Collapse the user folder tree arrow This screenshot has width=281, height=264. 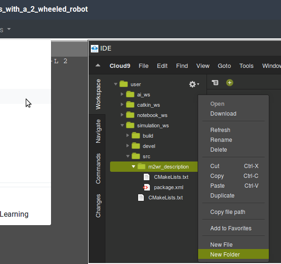click(x=116, y=84)
